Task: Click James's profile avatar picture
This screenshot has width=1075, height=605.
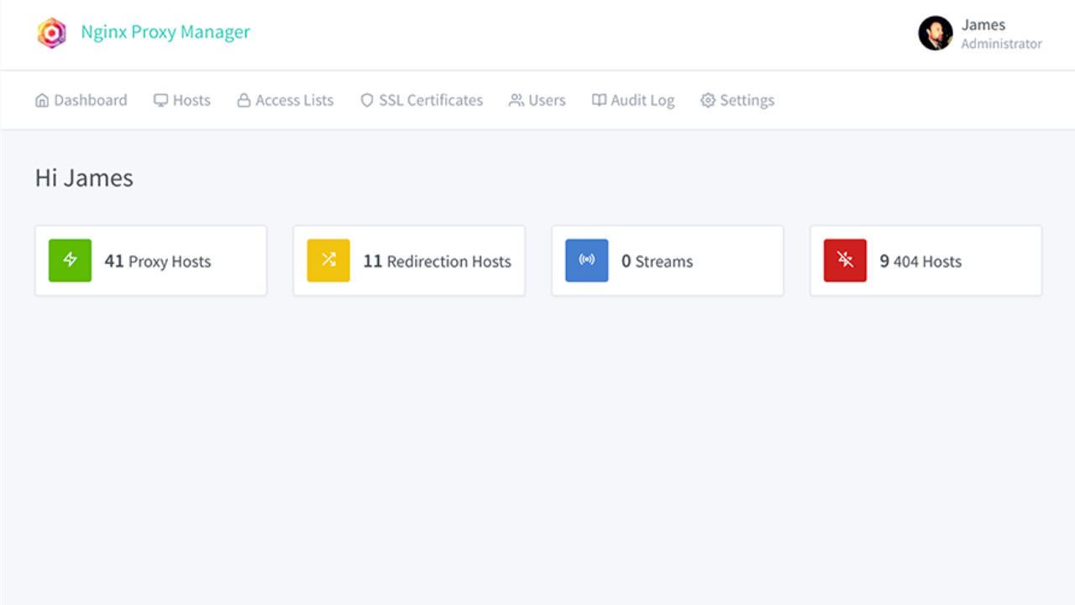Action: click(936, 34)
